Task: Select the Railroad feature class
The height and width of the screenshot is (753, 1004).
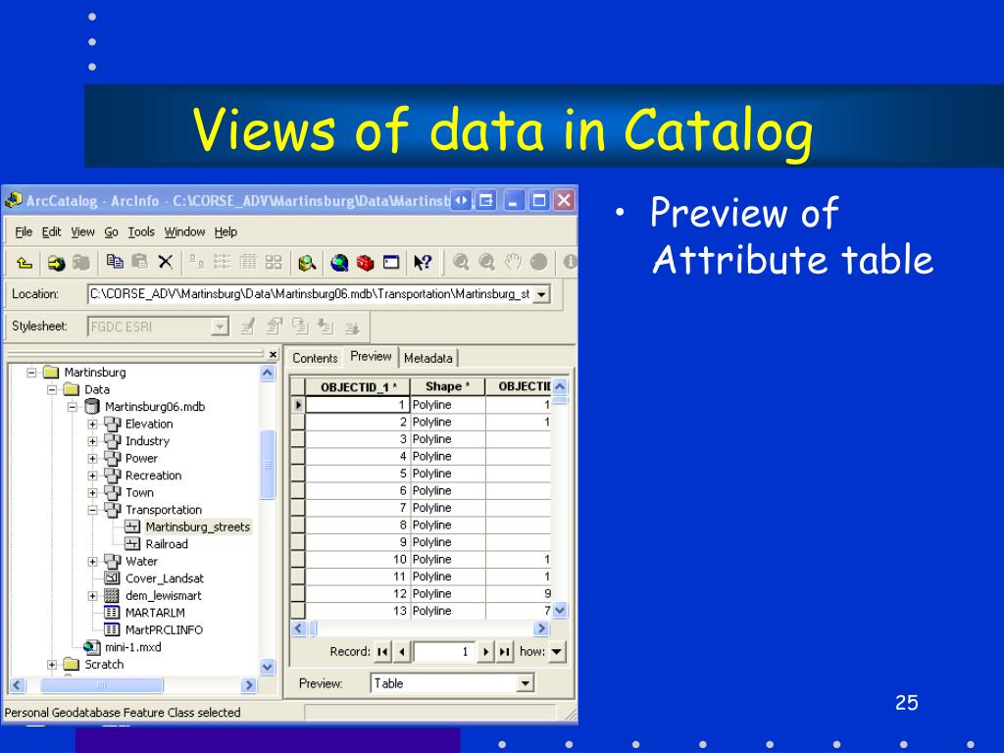Action: coord(167,544)
